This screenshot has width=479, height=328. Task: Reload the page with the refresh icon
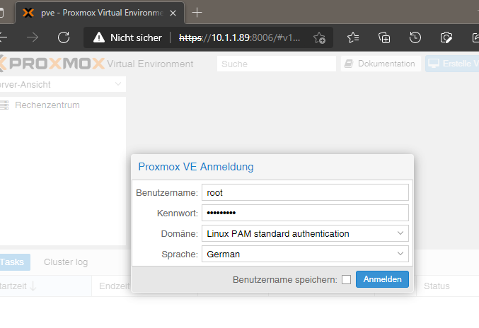(x=64, y=37)
